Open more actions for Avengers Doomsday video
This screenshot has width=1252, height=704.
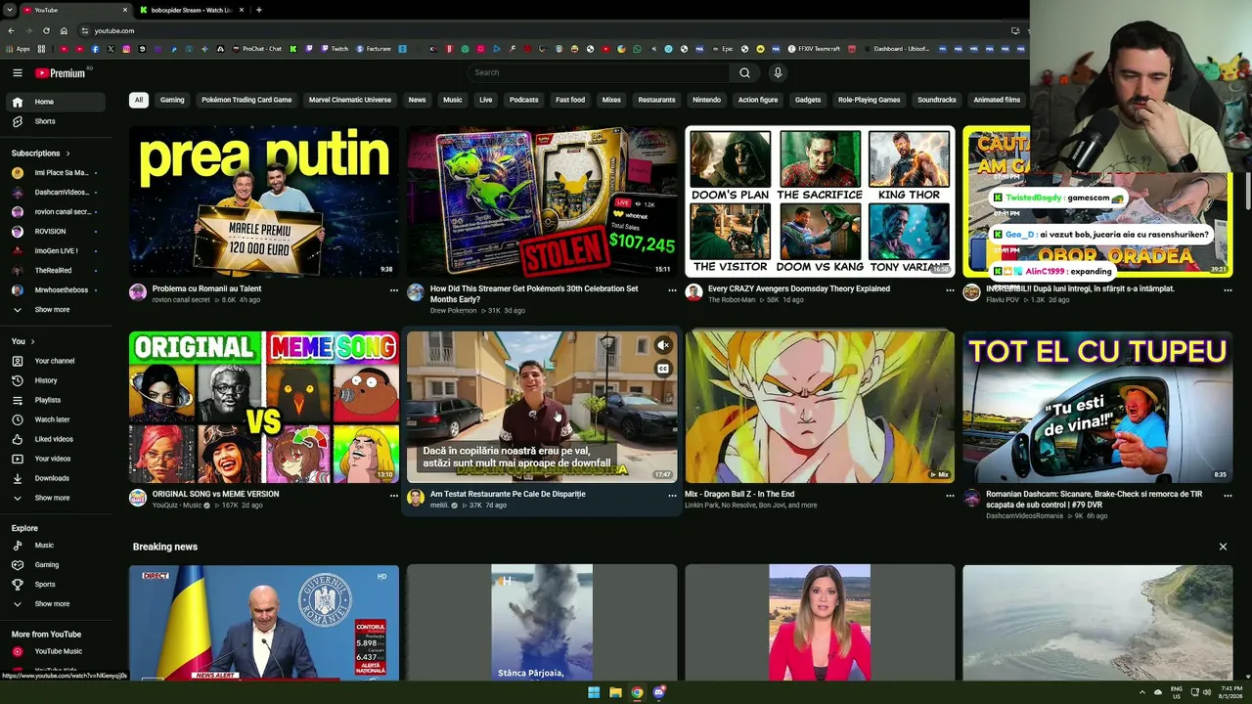(x=950, y=290)
